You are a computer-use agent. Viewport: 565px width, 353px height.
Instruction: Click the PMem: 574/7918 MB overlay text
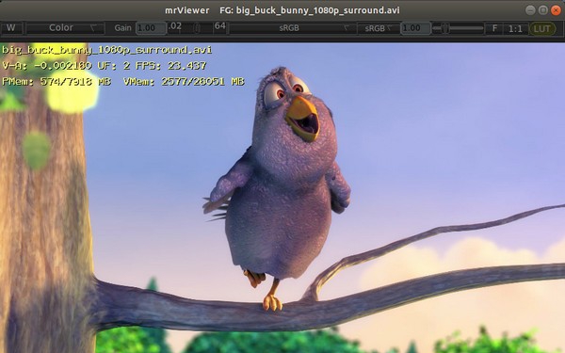[56, 81]
